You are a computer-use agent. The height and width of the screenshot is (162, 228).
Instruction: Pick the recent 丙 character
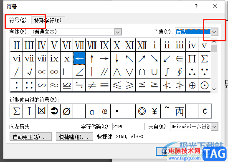tap(179, 111)
